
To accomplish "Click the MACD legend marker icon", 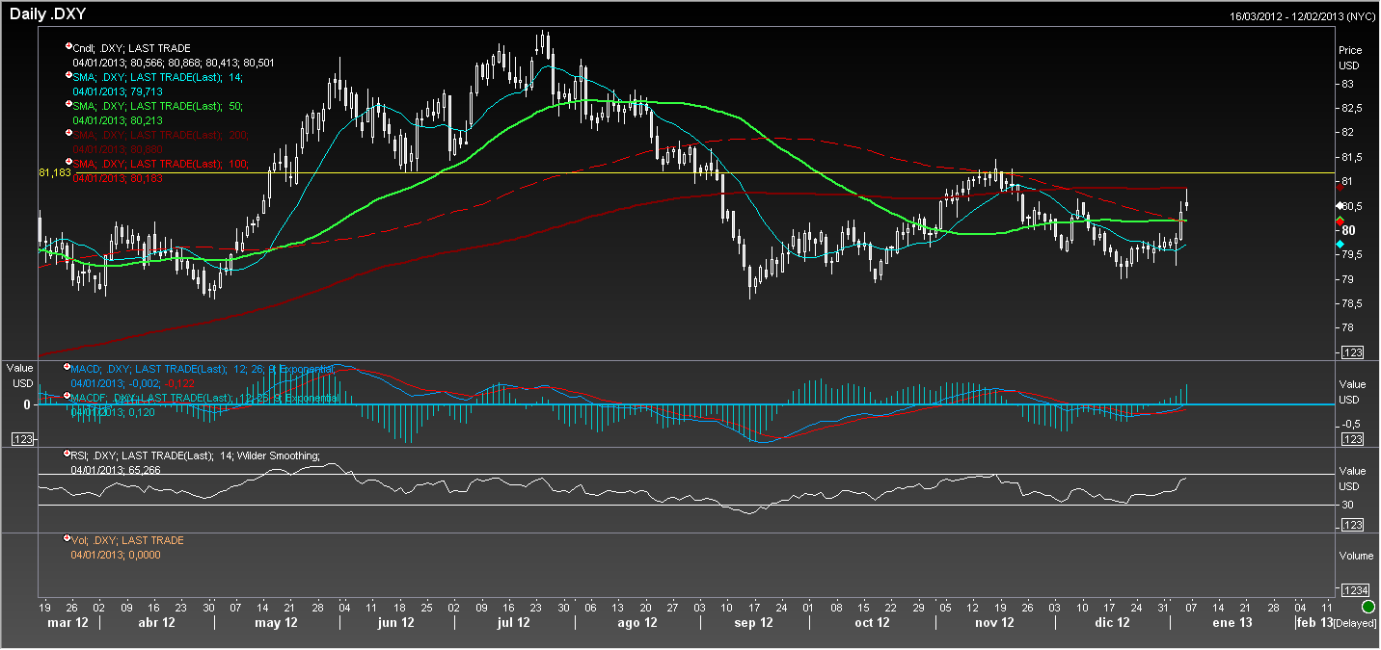I will [x=67, y=367].
